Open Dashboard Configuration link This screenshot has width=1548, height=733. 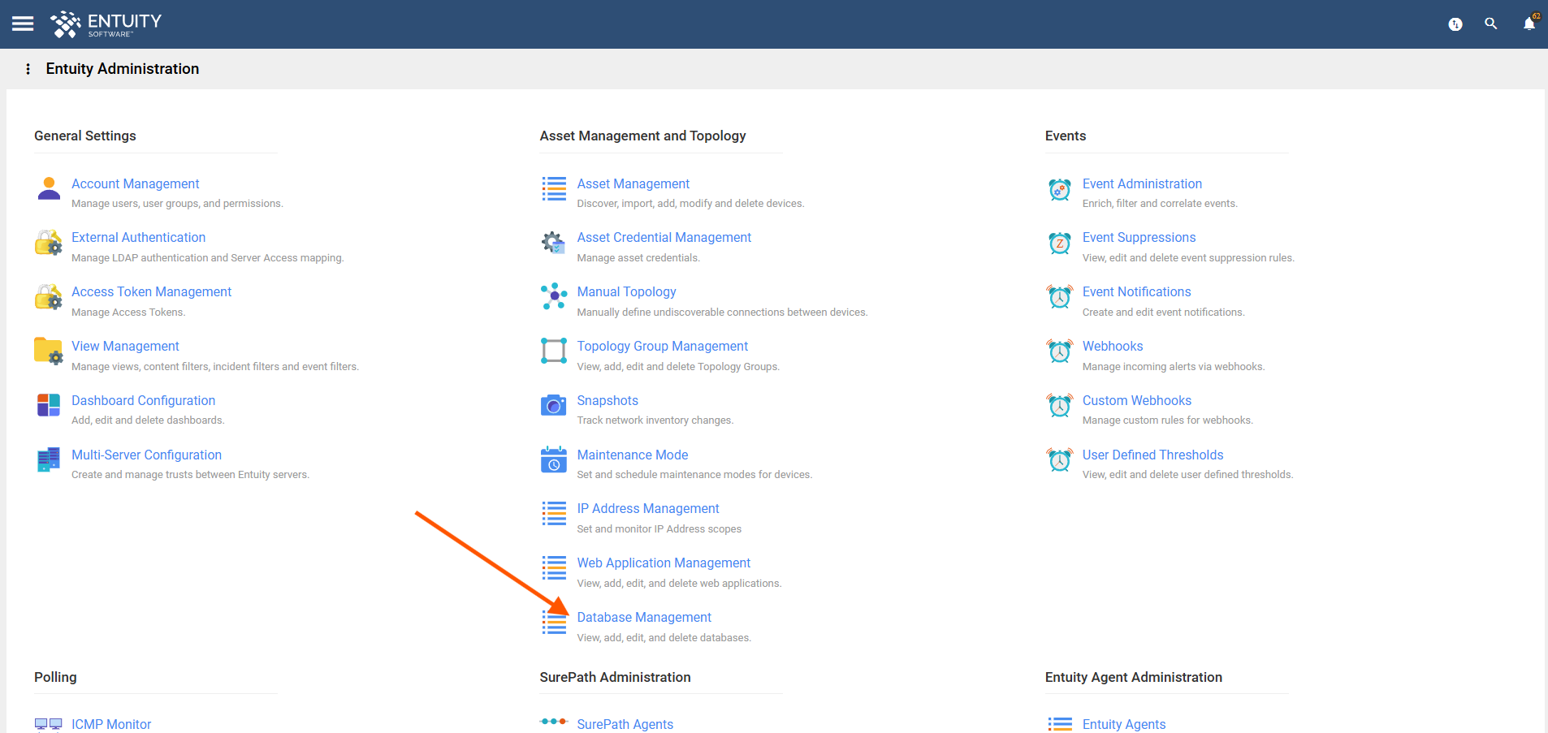(x=143, y=400)
